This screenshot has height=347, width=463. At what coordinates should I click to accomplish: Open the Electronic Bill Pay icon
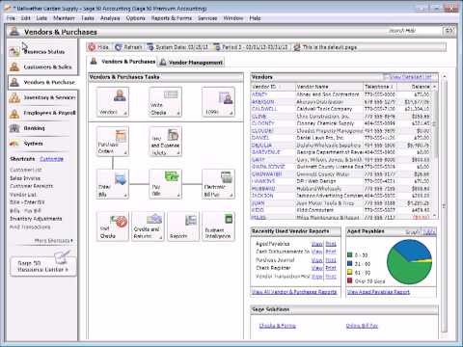click(x=218, y=184)
